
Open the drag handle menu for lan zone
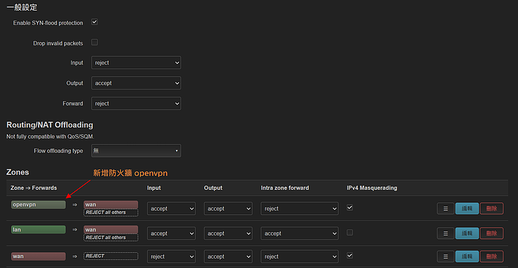[446, 234]
